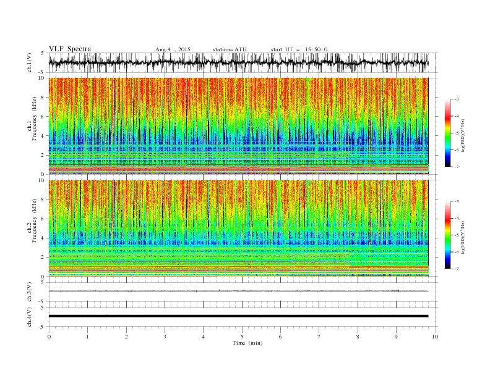Click the '-5' value on ch.2 colorbar
The image size is (490, 378).
(457, 235)
